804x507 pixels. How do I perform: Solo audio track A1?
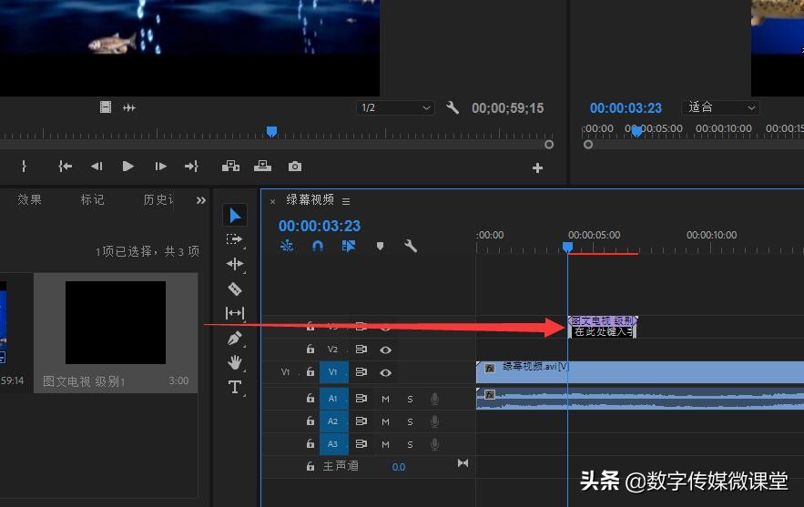click(x=411, y=399)
